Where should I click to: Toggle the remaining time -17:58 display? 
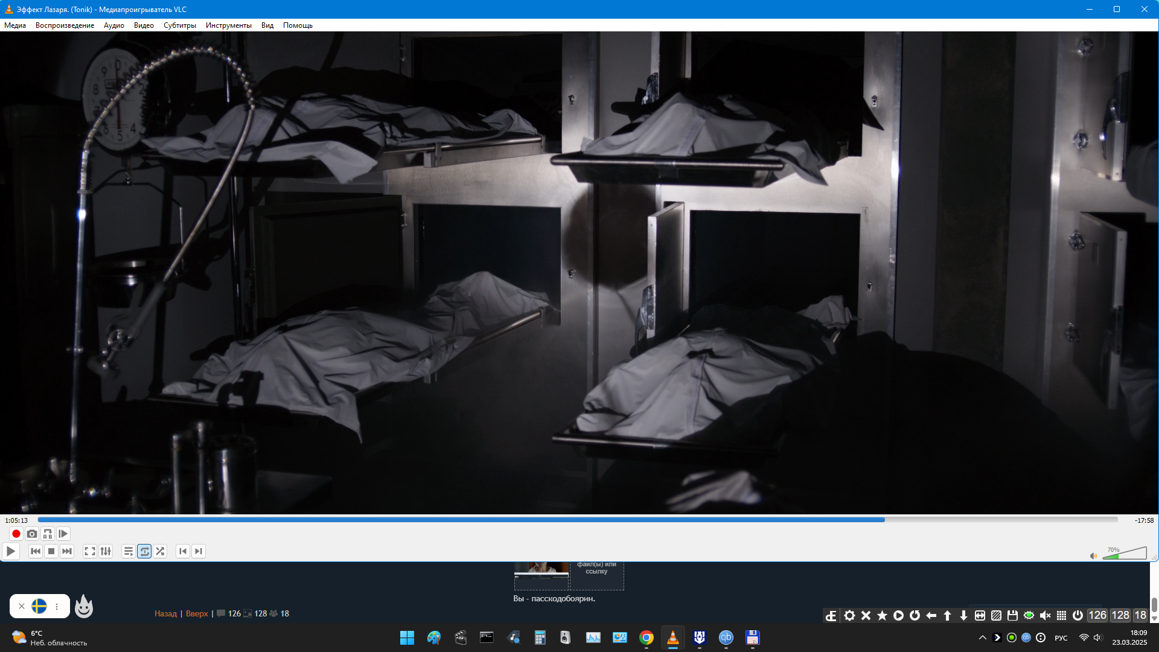[x=1144, y=520]
